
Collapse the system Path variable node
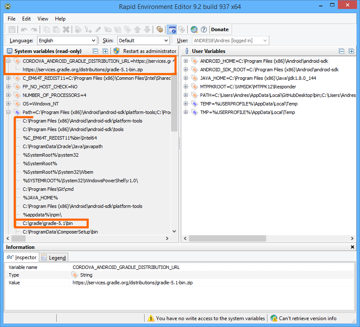9,112
